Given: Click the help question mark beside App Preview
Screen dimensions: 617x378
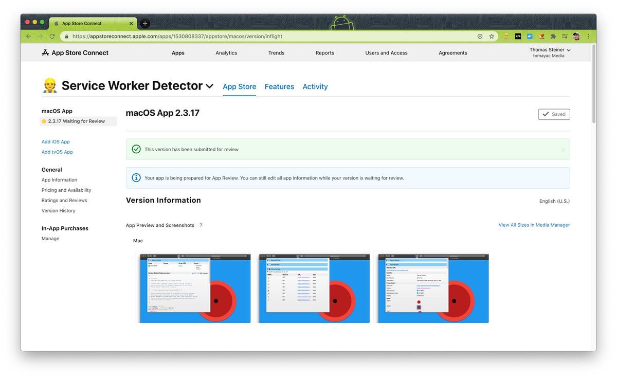Looking at the screenshot, I should tap(201, 225).
